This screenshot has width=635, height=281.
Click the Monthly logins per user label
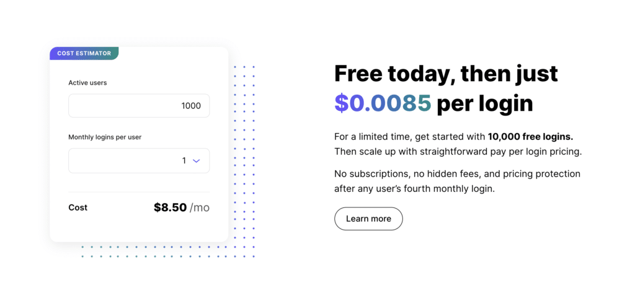pos(105,137)
